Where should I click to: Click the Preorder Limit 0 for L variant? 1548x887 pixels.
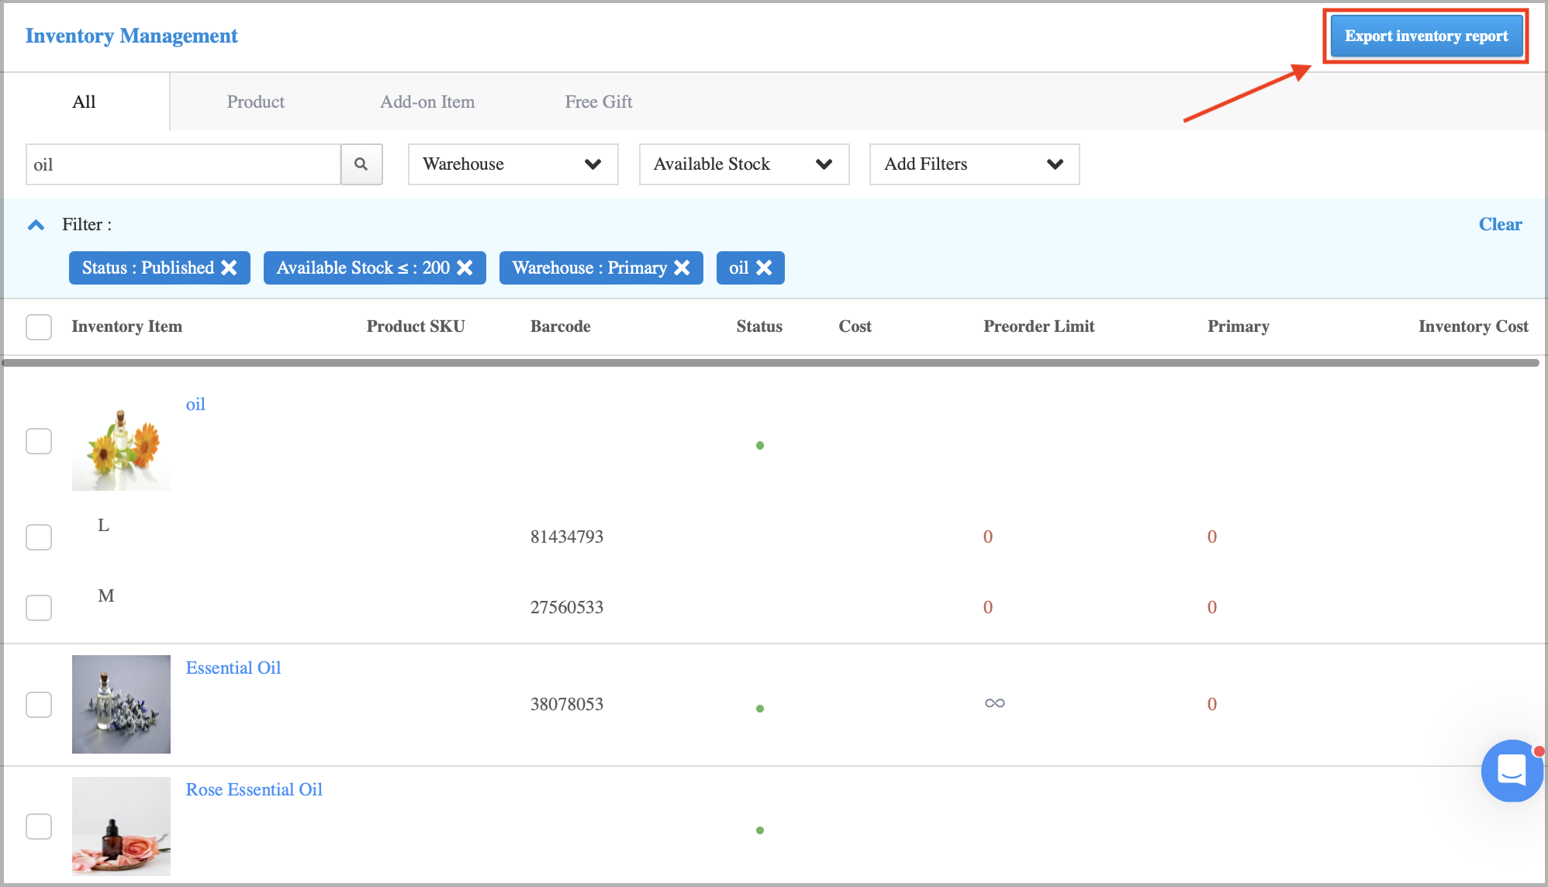point(987,537)
